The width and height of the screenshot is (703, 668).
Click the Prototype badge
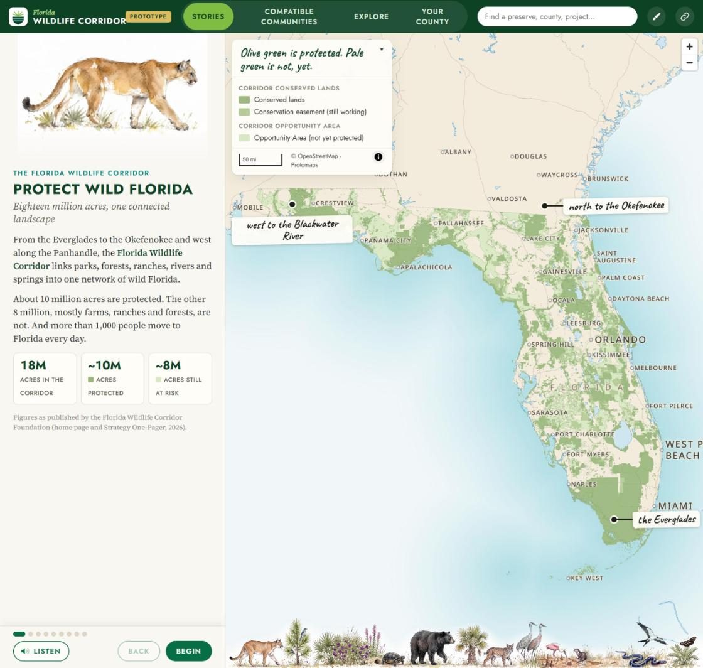[x=148, y=16]
